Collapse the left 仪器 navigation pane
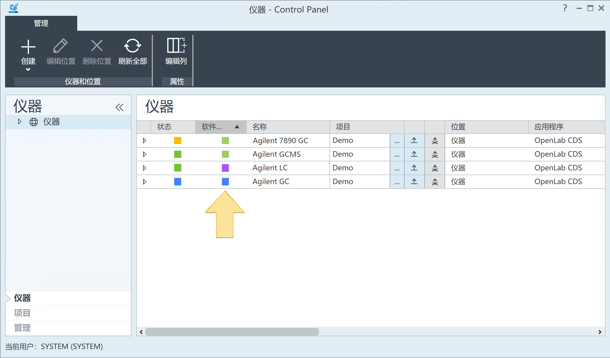The image size is (610, 358). (x=120, y=107)
